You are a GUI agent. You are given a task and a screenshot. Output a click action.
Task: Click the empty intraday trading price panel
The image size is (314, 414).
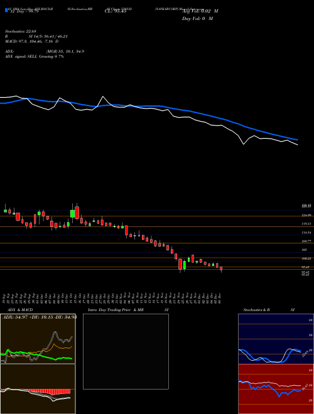pos(126,351)
